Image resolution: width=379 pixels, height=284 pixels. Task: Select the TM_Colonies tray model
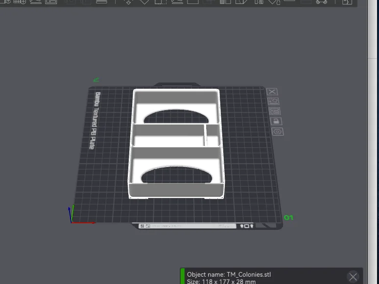(x=176, y=144)
